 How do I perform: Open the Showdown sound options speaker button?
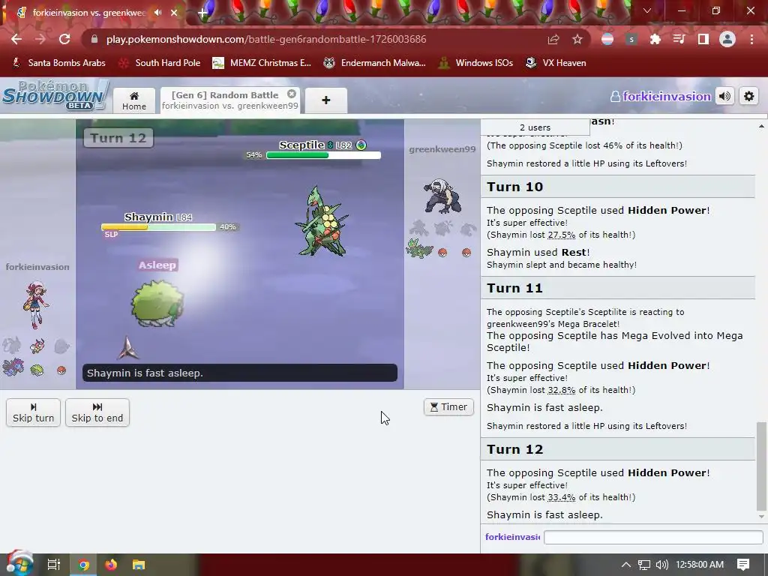[725, 97]
